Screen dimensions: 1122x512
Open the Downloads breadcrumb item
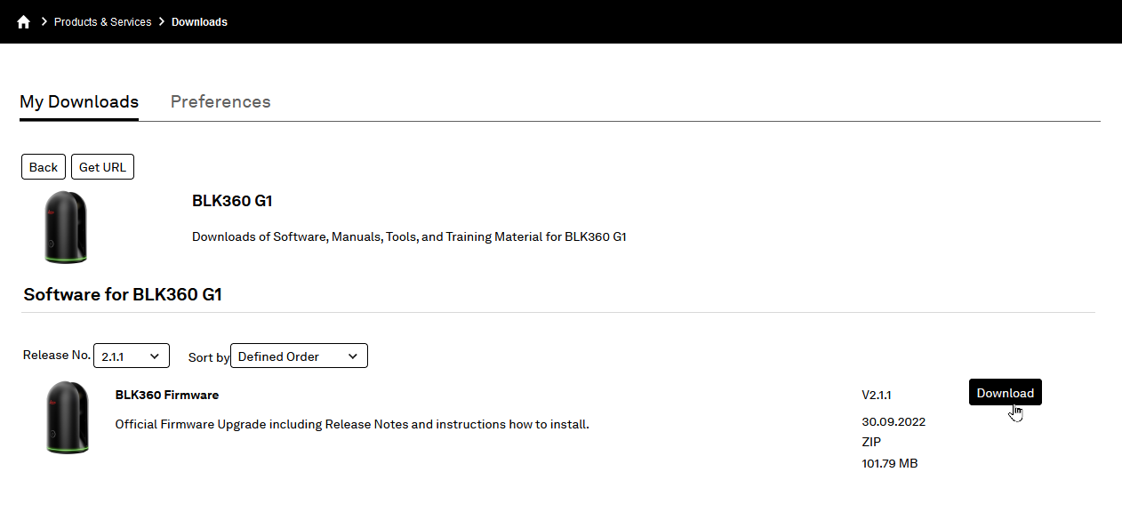tap(199, 22)
